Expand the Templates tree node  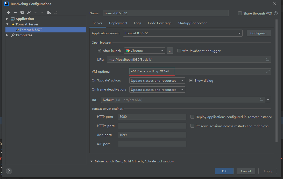7,35
